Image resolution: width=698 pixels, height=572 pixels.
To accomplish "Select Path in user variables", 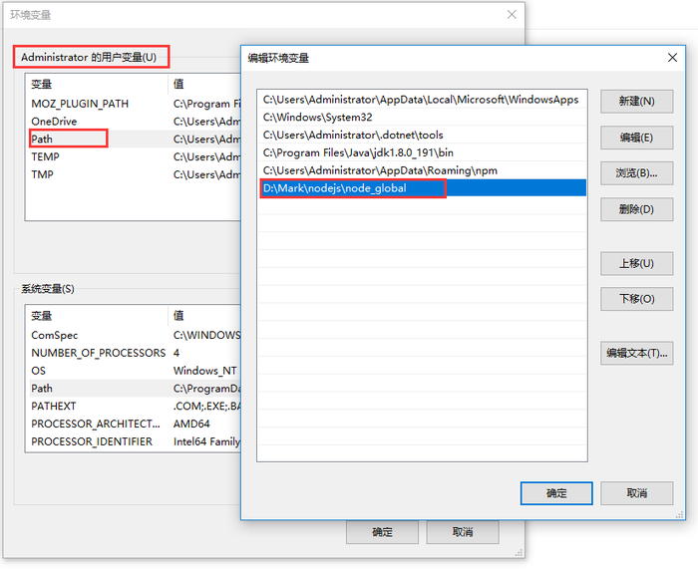I will click(42, 140).
